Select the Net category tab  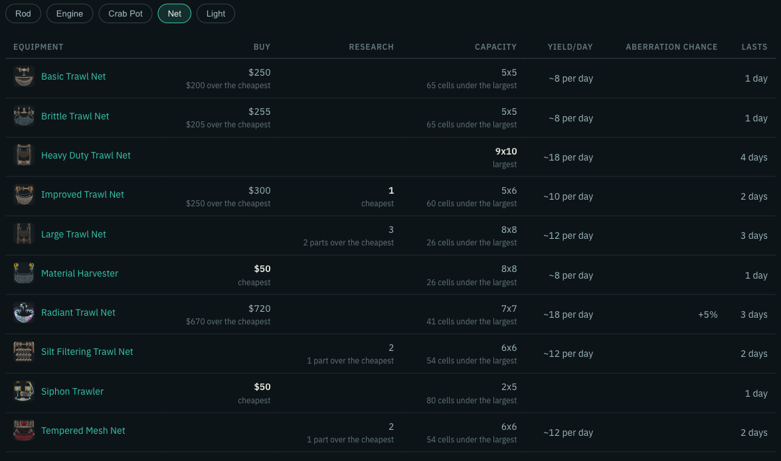coord(174,13)
